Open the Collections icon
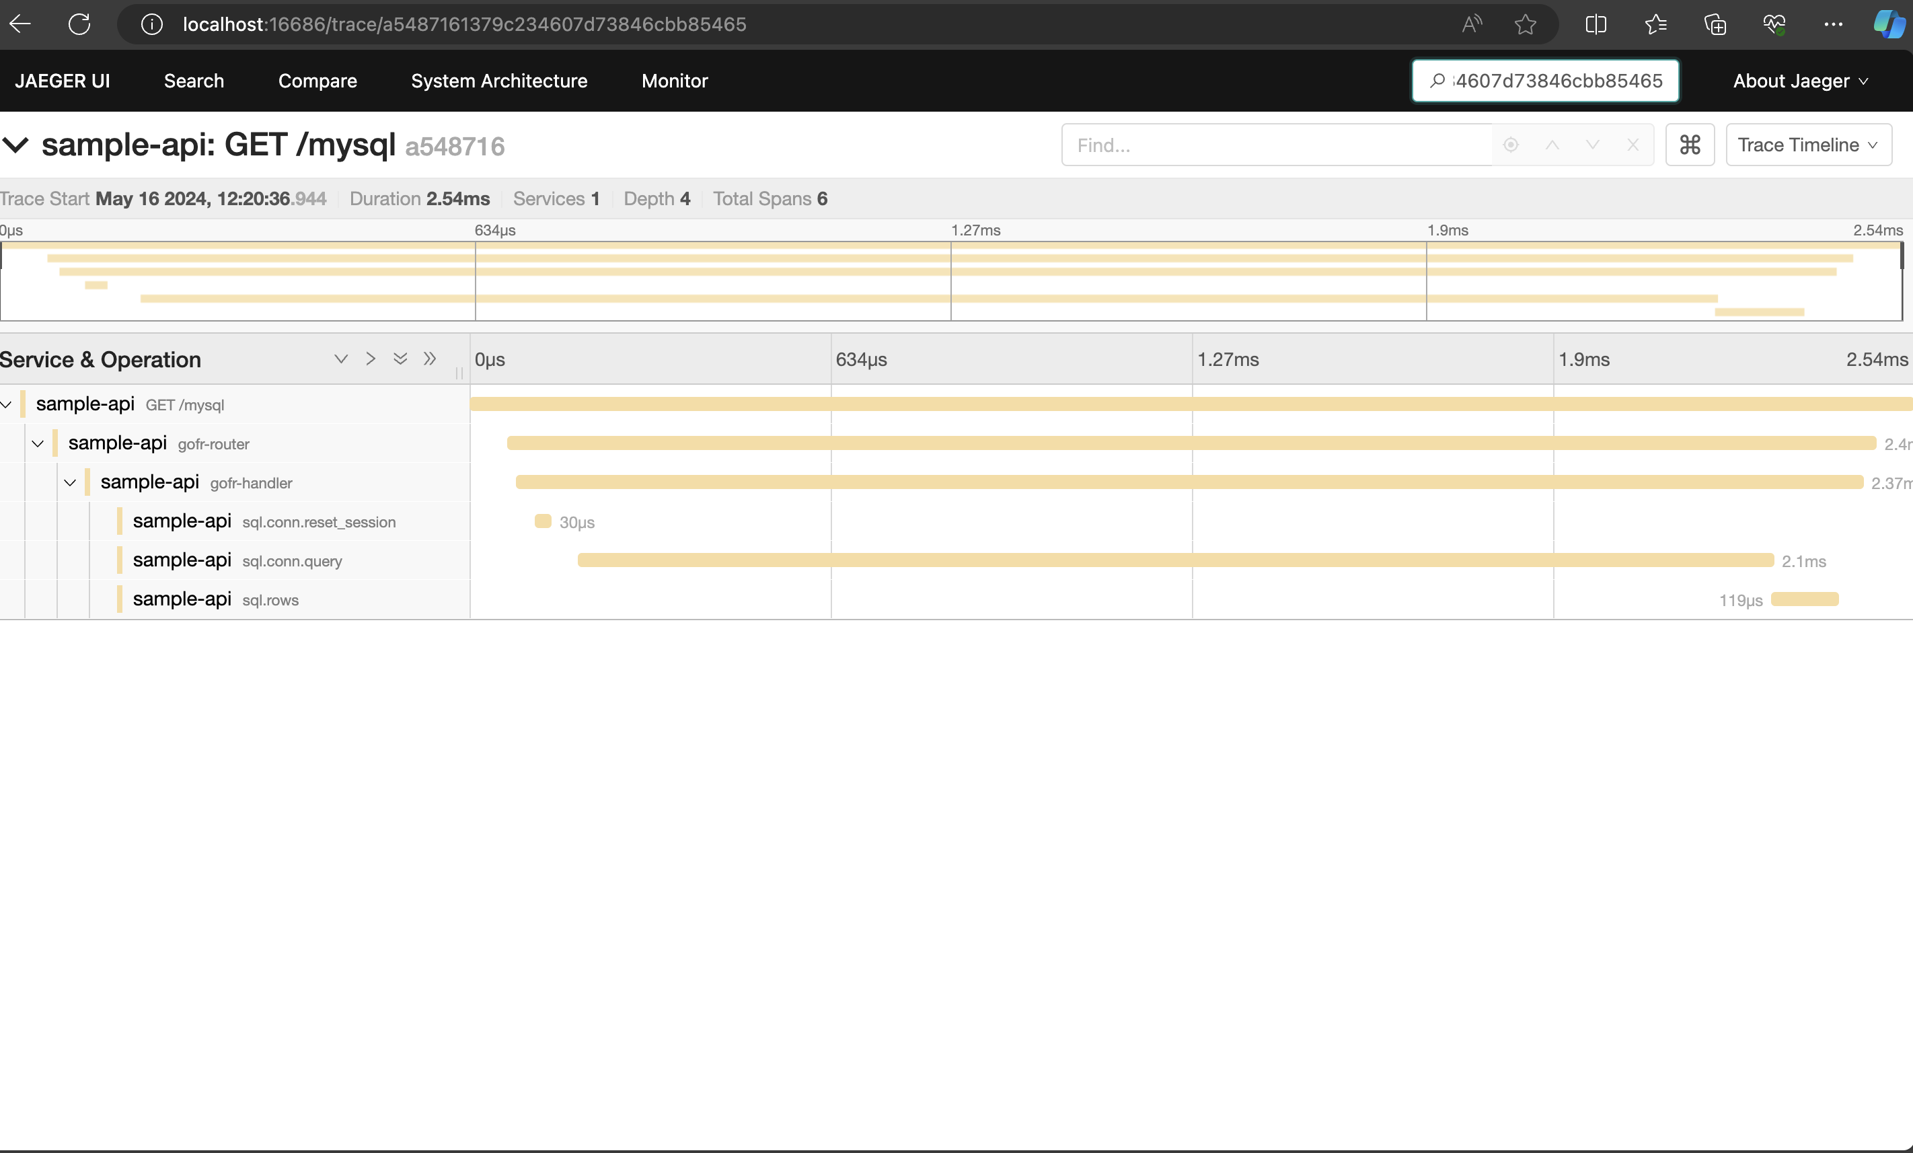Viewport: 1913px width, 1153px height. 1715,24
